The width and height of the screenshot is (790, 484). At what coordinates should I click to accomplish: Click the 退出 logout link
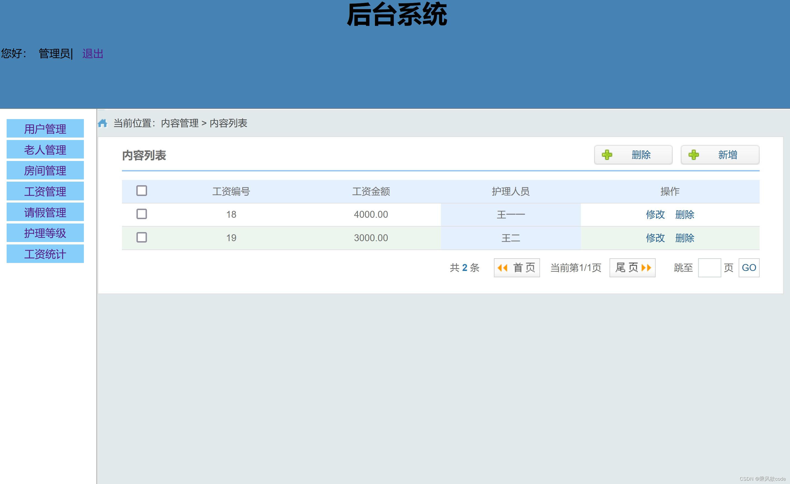coord(93,53)
